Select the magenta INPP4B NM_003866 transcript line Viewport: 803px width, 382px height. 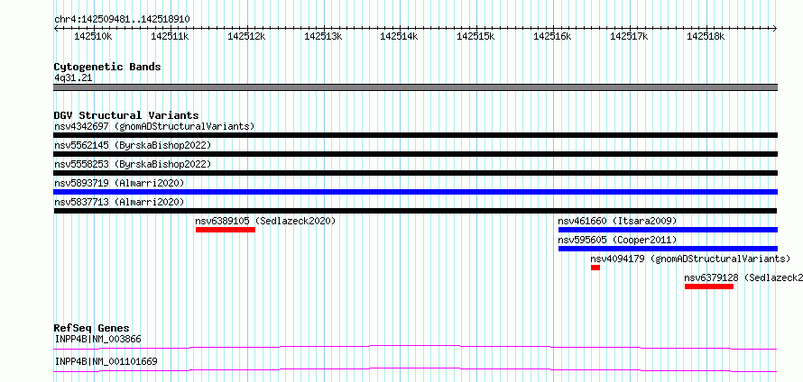[x=415, y=348]
